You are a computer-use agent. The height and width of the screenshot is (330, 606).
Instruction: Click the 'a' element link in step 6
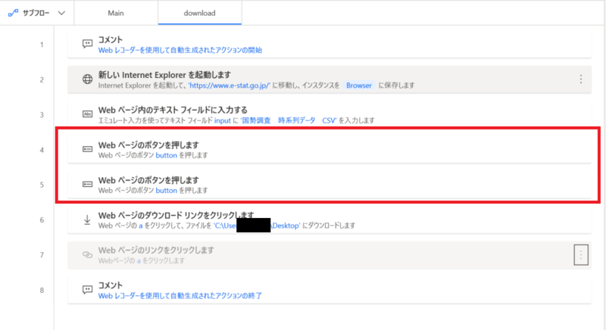141,226
